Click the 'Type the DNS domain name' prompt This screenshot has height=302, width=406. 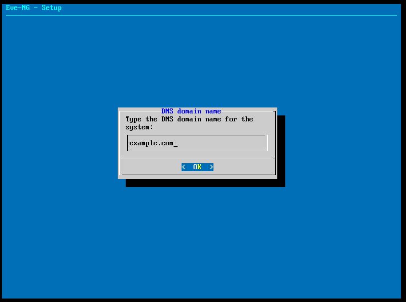pos(189,123)
